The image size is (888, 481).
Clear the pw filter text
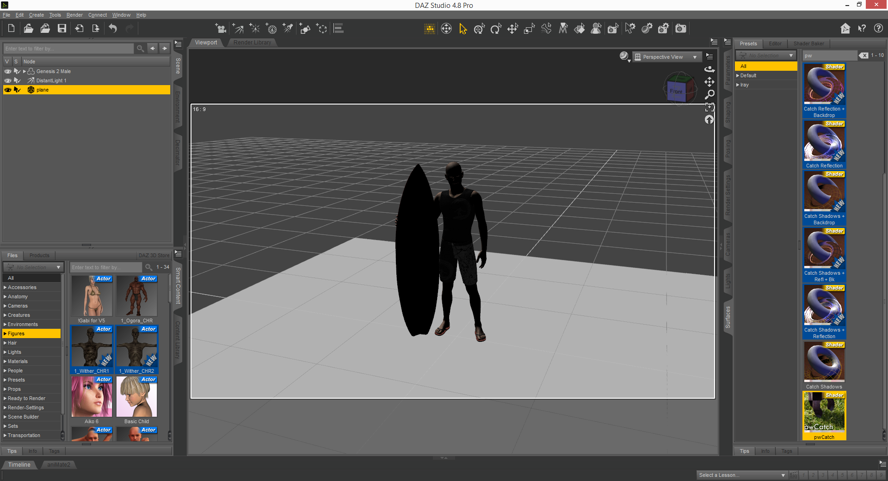[863, 55]
